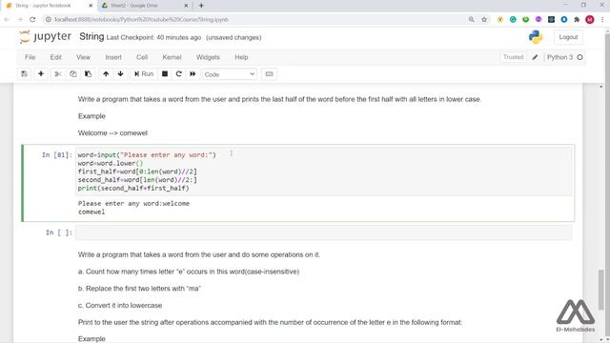Screen dimensions: 610x343
Task: Save the notebook with the floppy disk icon
Action: pos(24,74)
